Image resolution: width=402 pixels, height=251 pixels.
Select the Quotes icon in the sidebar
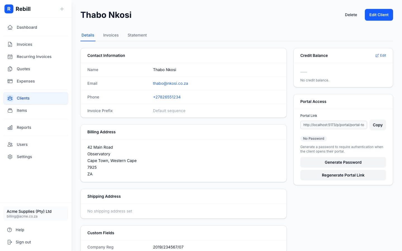tap(10, 69)
